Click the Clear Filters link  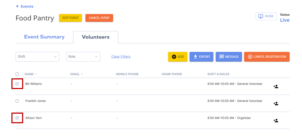click(121, 57)
